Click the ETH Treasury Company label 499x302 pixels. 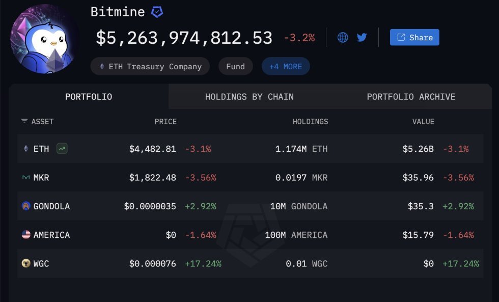[154, 66]
